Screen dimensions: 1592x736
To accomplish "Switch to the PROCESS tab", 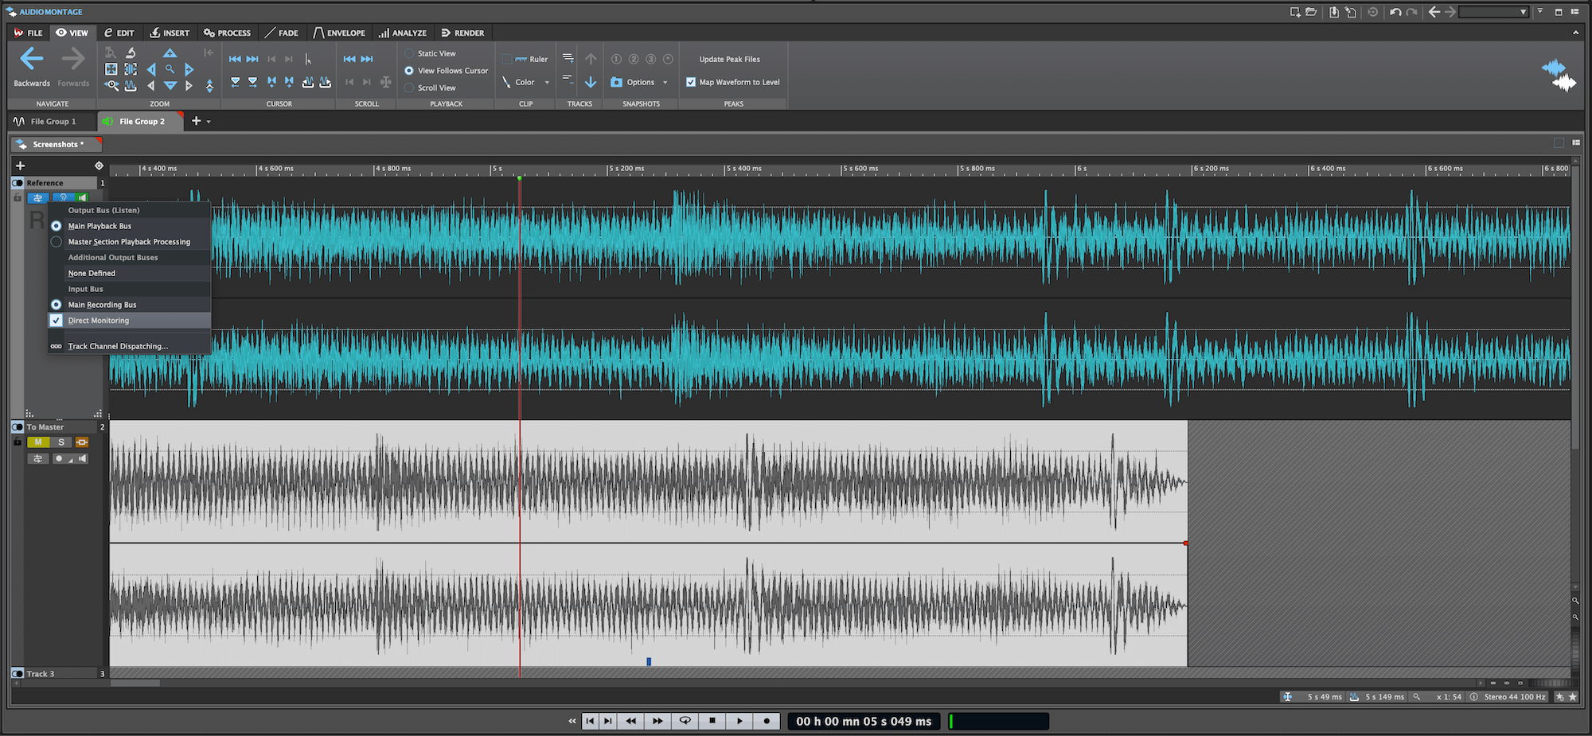I will 227,33.
